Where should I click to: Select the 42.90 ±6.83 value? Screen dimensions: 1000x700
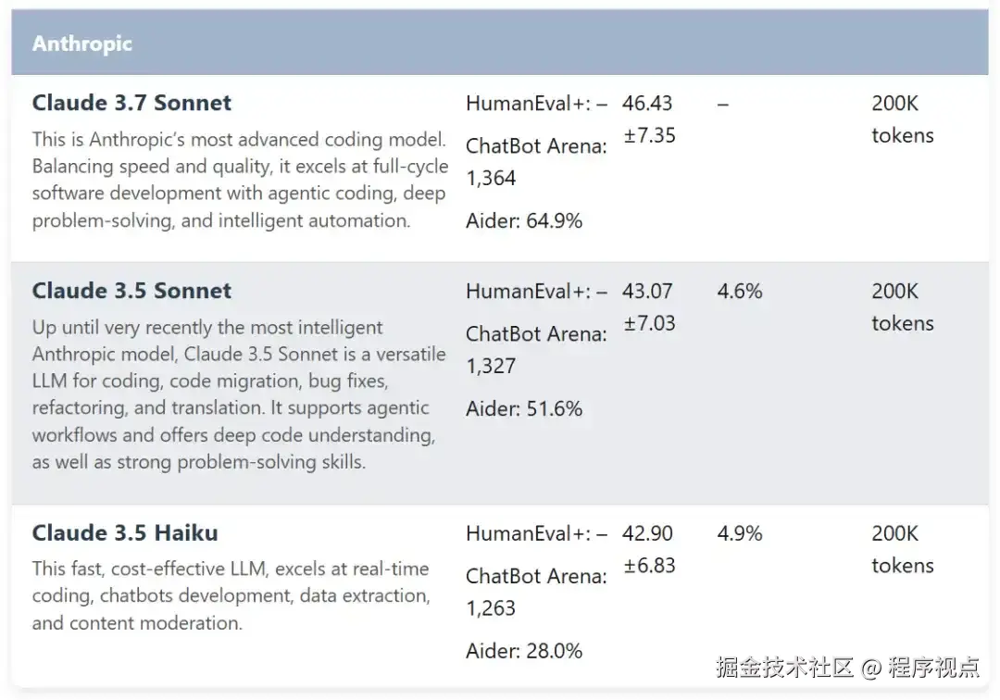648,550
